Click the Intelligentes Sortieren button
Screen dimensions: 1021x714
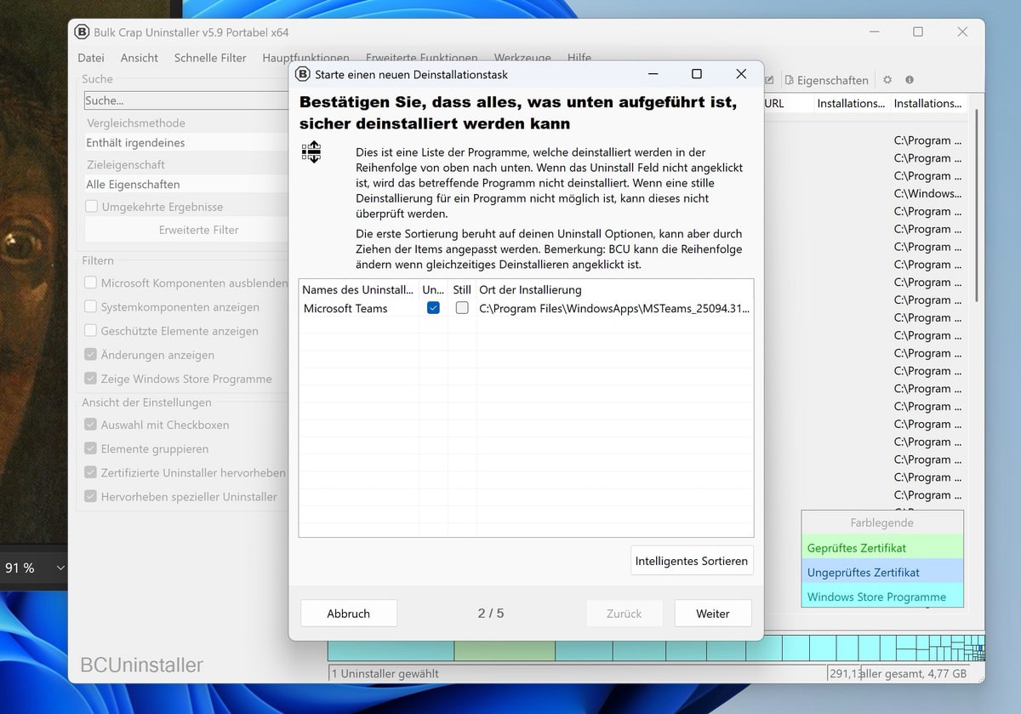[x=691, y=561]
